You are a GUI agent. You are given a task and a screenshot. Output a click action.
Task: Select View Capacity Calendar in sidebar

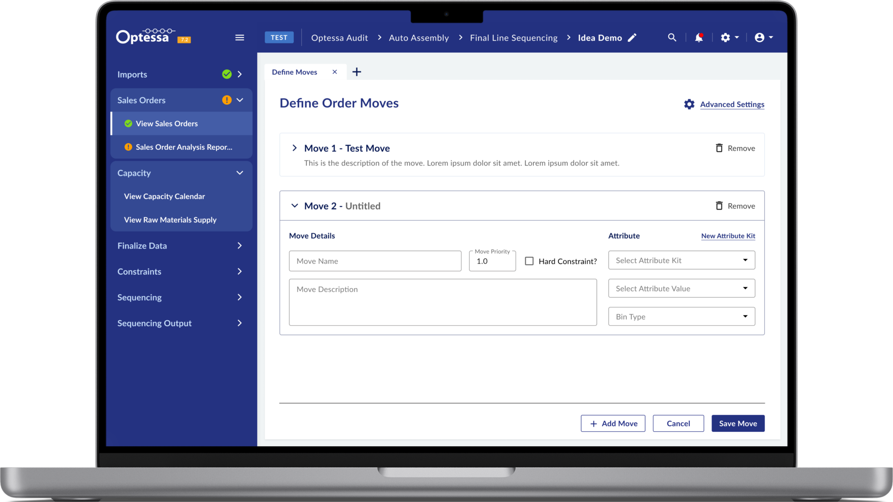pyautogui.click(x=164, y=196)
